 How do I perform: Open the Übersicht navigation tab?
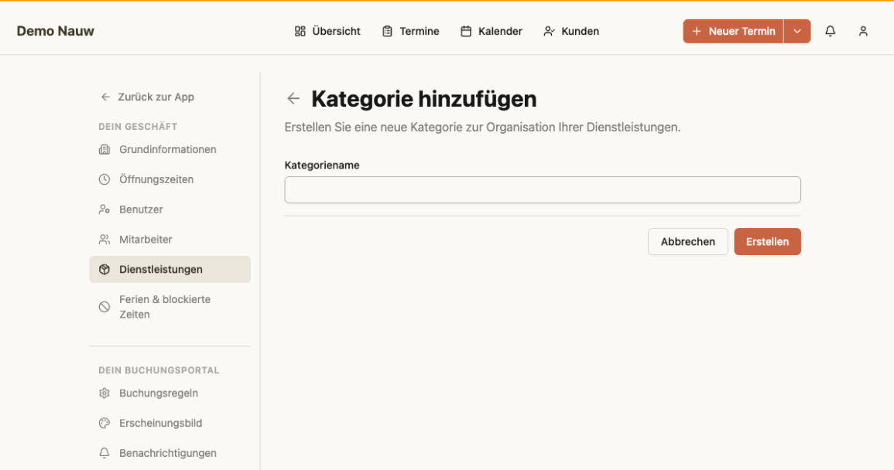click(327, 32)
